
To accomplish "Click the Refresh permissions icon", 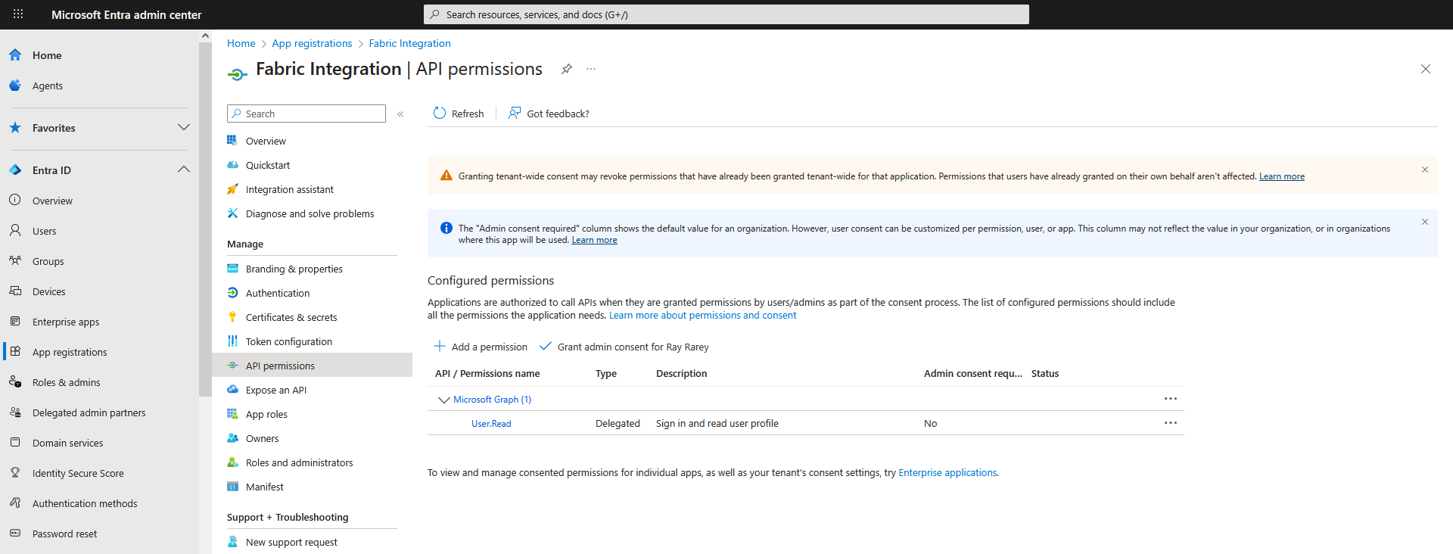I will click(x=440, y=114).
